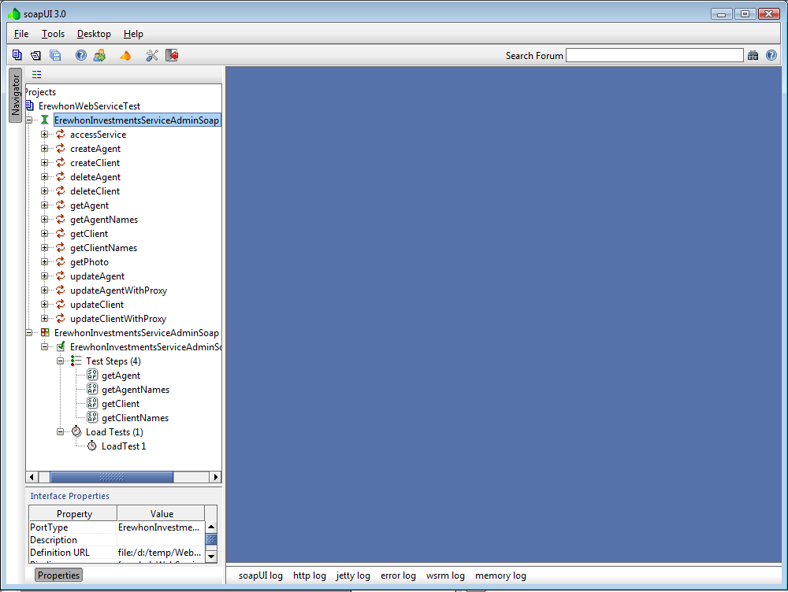Select the updateAgent operation
The width and height of the screenshot is (788, 592).
[x=98, y=276]
